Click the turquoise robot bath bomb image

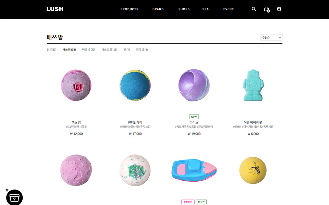(253, 85)
